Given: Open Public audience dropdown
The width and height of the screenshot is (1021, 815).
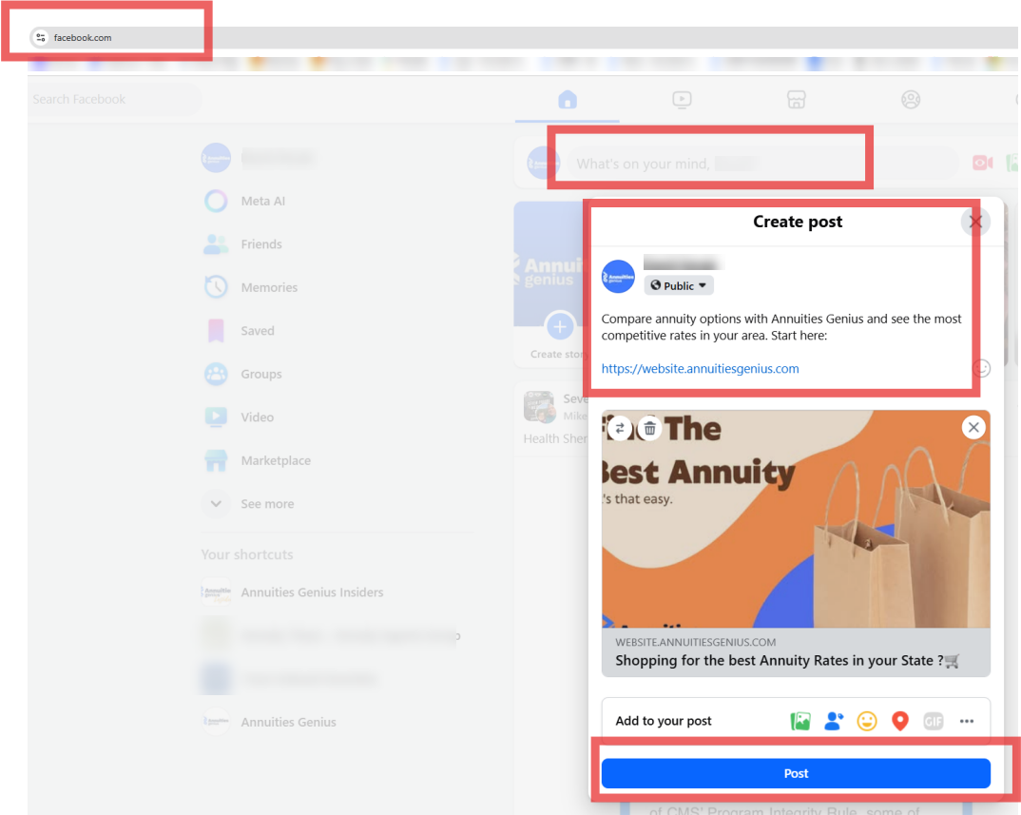Looking at the screenshot, I should tap(679, 285).
